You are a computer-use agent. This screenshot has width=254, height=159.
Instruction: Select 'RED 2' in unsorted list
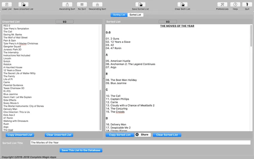pos(7,26)
